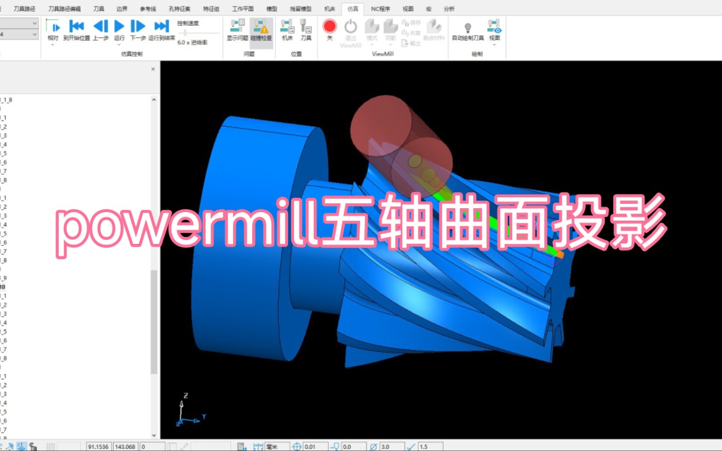Viewport: 722px width, 451px height.
Task: Click the Y coordinate field 143.068
Action: pos(126,447)
